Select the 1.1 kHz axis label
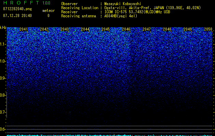The width and height of the screenshot is (215, 136). (3, 44)
